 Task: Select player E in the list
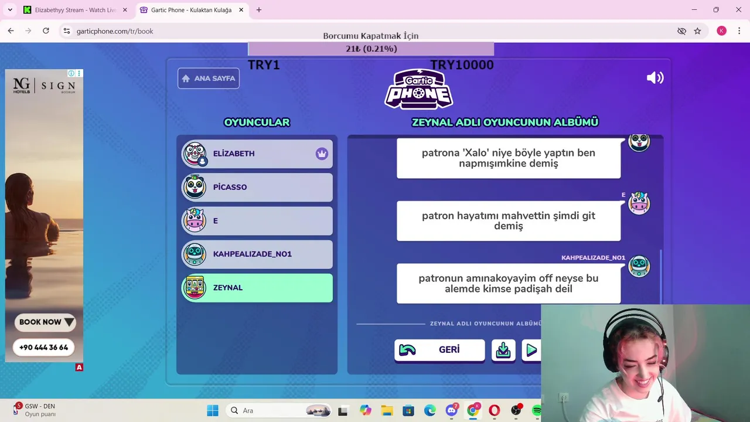point(257,220)
